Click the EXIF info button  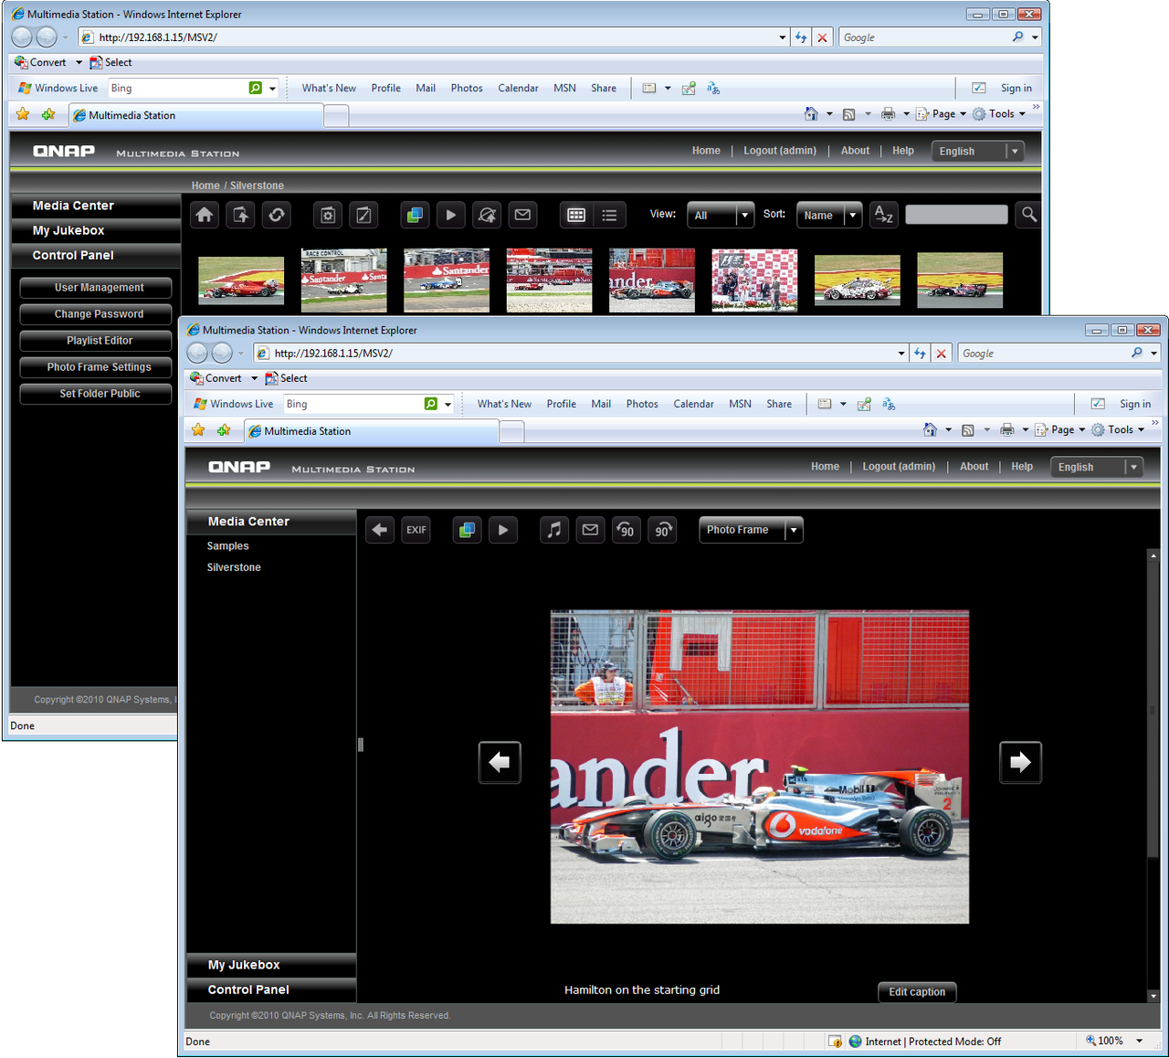[416, 530]
